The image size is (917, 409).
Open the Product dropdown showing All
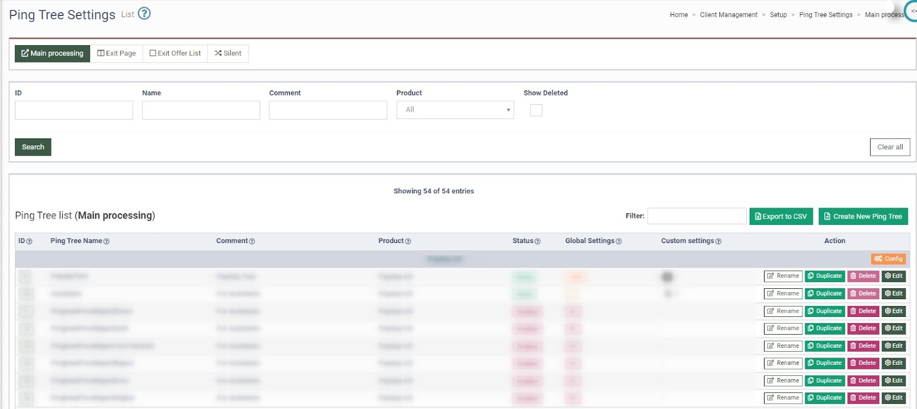click(x=455, y=110)
